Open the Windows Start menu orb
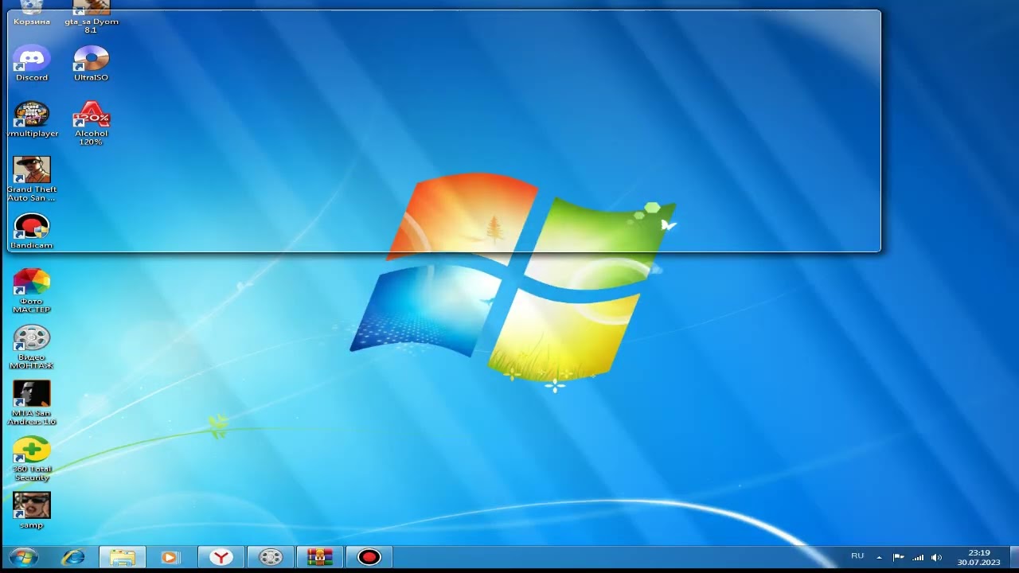 pos(22,557)
